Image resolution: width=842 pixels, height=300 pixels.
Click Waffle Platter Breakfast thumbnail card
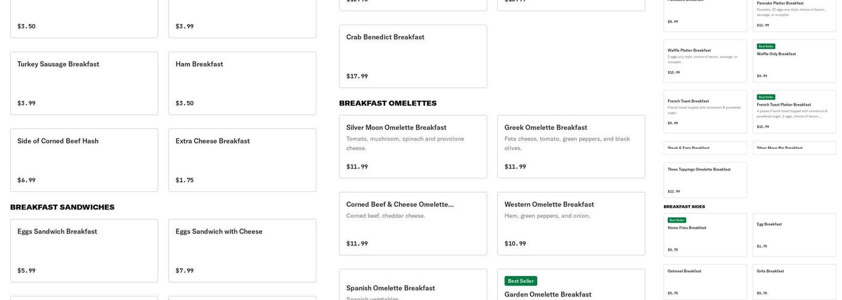click(x=705, y=61)
